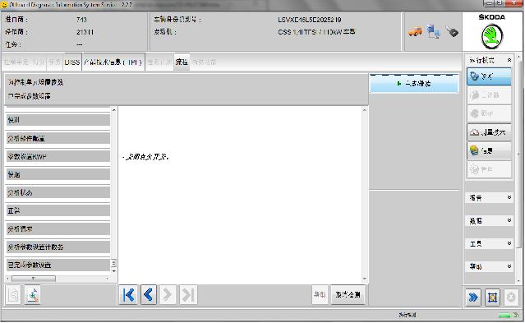Jump to first step with the bar-left arrow
The height and width of the screenshot is (323, 525).
[129, 295]
